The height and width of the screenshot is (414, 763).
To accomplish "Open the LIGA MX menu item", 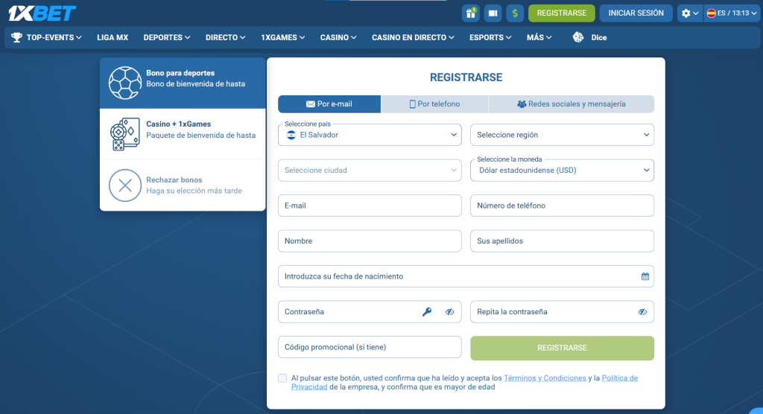I will 113,37.
